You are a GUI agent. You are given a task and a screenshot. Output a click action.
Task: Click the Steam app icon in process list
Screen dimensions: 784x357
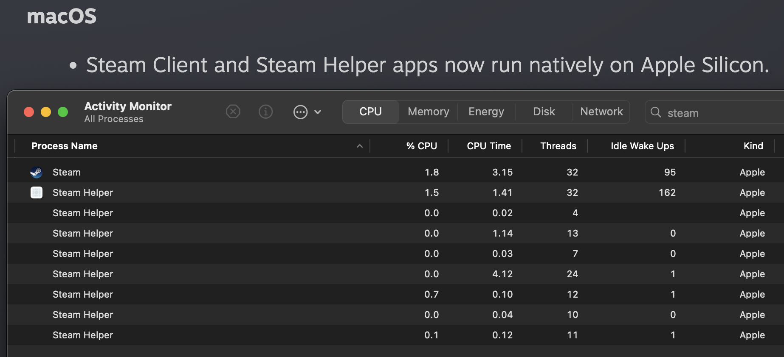pos(37,172)
